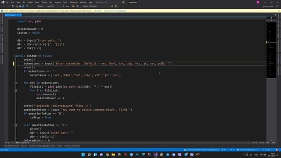Click the search magnifier icon in title bar

[x=123, y=2]
